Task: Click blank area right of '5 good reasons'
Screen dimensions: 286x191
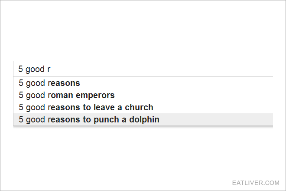Action: (176, 83)
